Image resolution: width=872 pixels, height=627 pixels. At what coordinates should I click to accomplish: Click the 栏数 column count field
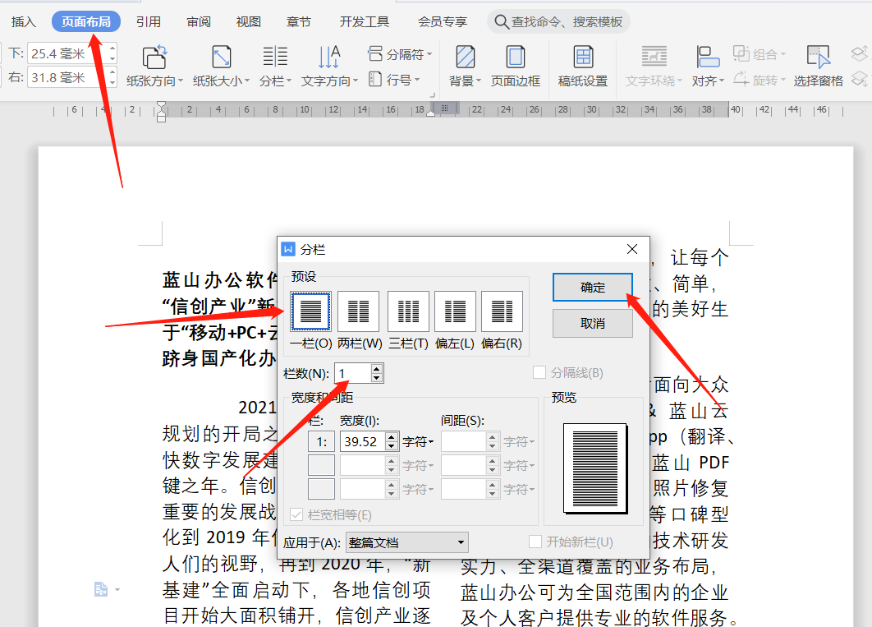[x=352, y=373]
